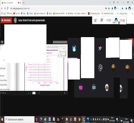Click the page number box in viewer toolbar
Viewport: 134px width, 123px height.
34,93
